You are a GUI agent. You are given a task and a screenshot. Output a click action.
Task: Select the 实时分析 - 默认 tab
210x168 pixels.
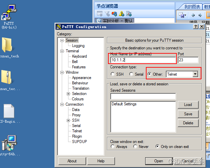[115, 21]
